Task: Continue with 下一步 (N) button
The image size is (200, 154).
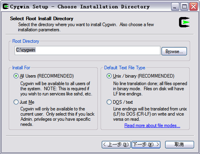Action: point(146,144)
